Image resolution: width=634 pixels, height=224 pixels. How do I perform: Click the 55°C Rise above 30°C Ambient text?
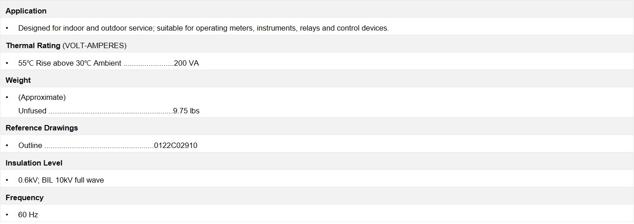(69, 63)
